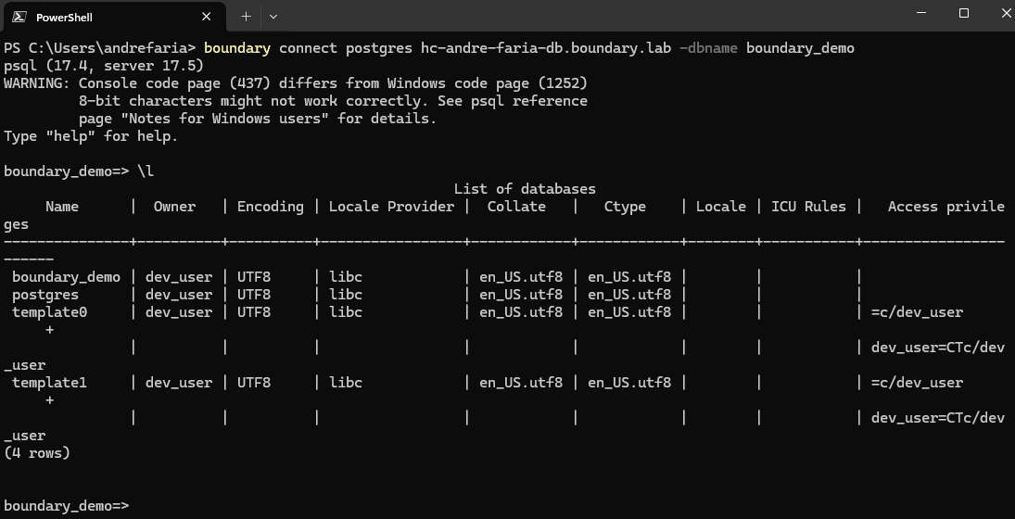Screen dimensions: 1015x519
Task: Click the "Locale Provider" column header
Action: click(391, 207)
